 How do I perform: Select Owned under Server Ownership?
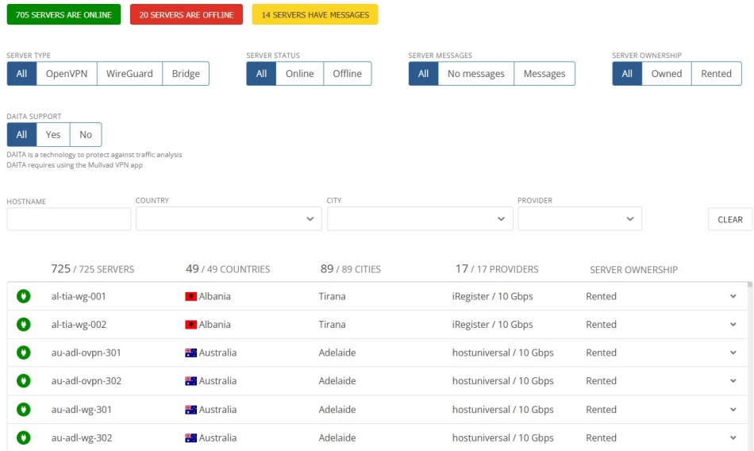[667, 74]
